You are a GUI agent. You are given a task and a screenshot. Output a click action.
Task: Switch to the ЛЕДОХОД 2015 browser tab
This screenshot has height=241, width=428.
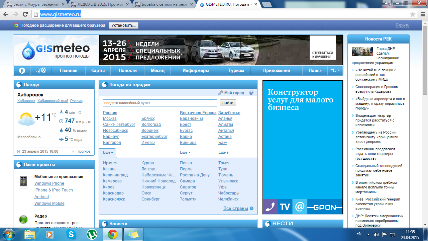pos(100,4)
